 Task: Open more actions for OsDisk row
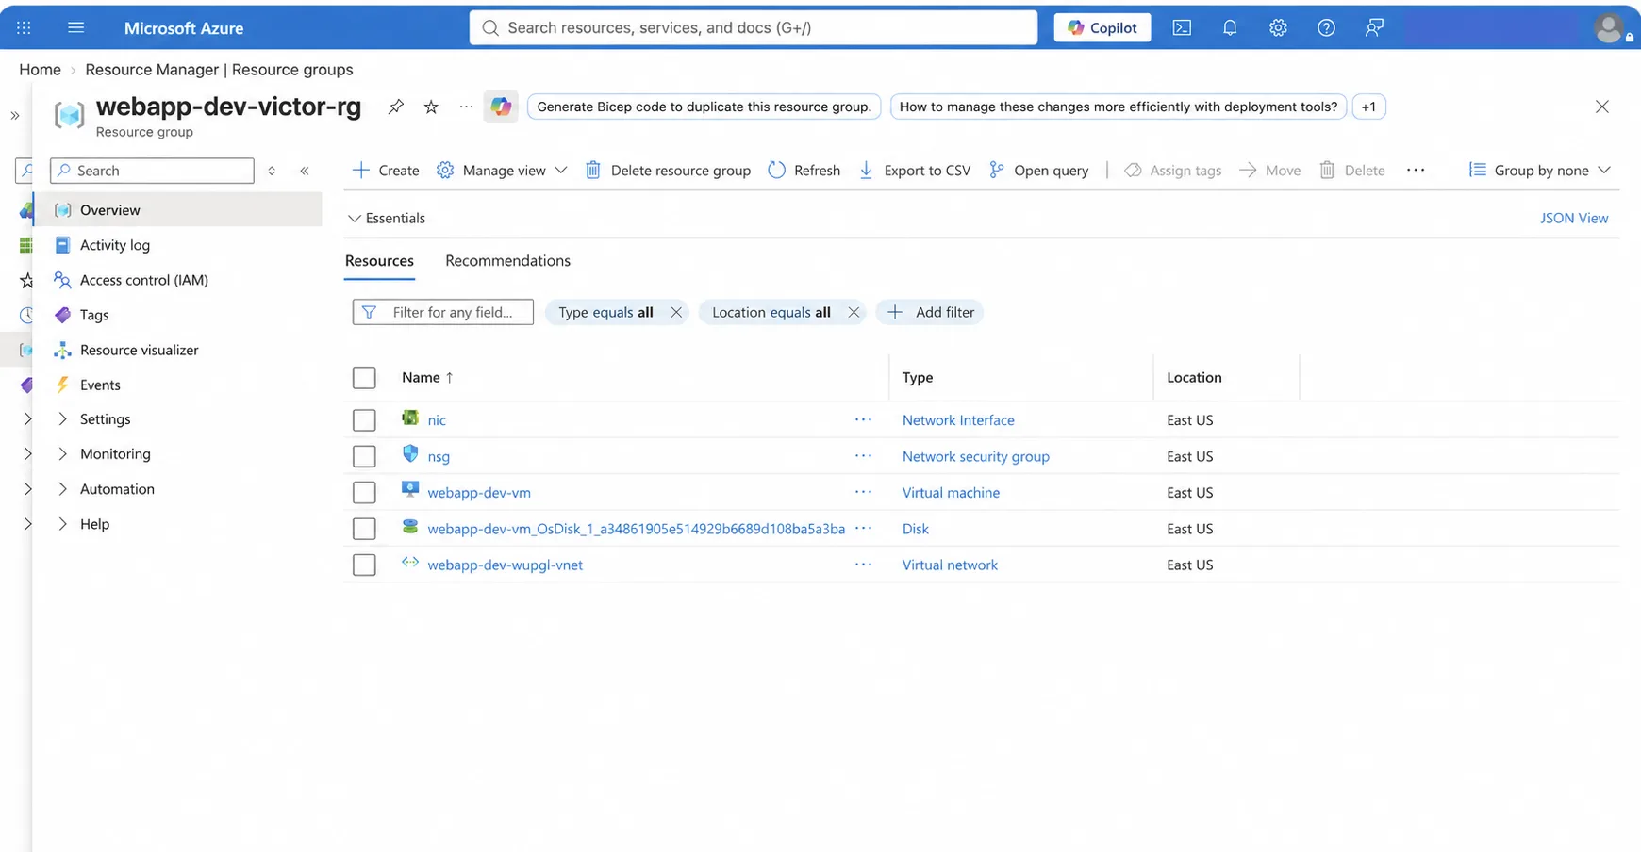tap(863, 528)
